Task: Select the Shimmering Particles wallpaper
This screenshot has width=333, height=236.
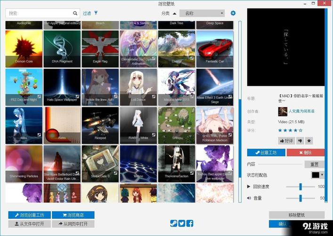Action: point(24,164)
